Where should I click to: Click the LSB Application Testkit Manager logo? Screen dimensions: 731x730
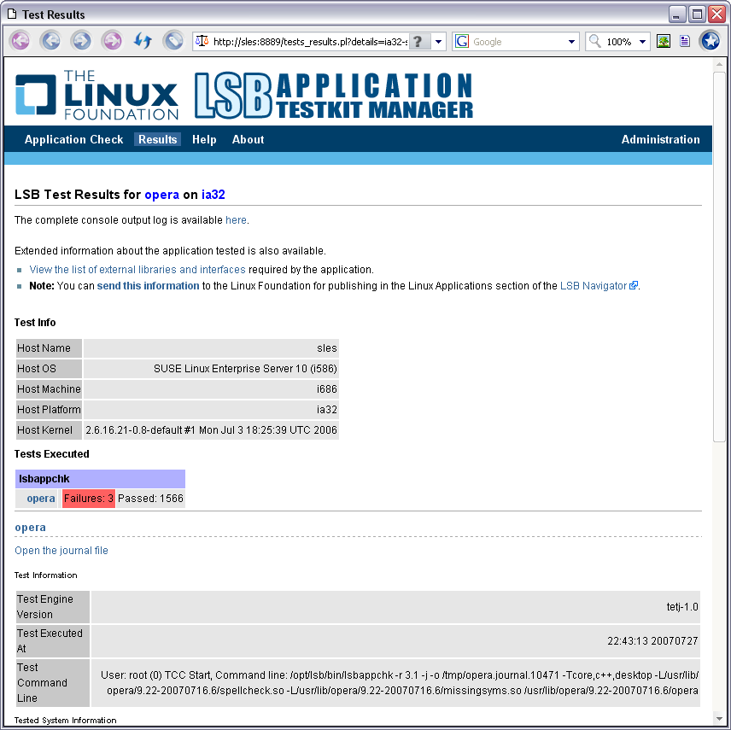(334, 95)
